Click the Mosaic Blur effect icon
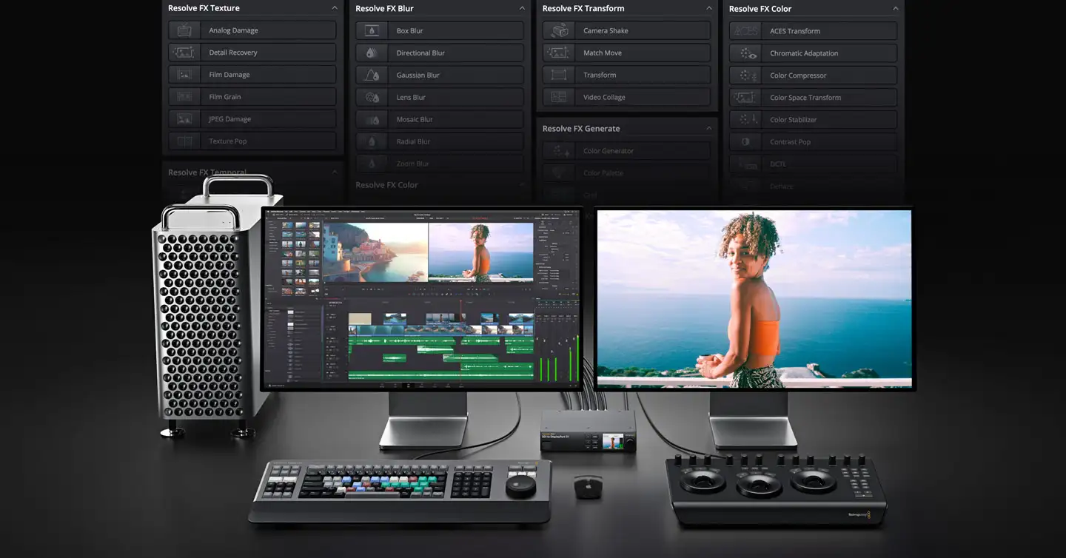The width and height of the screenshot is (1066, 558). [372, 120]
